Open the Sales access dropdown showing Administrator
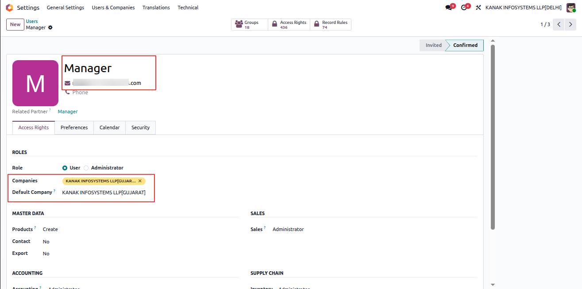 [288, 229]
